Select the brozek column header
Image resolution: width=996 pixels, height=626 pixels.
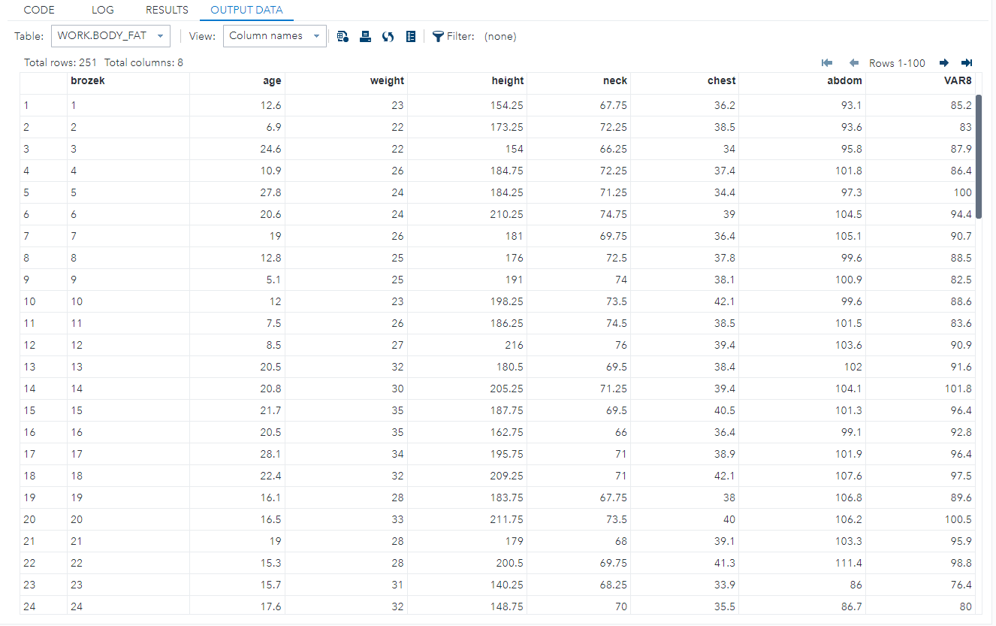point(88,80)
